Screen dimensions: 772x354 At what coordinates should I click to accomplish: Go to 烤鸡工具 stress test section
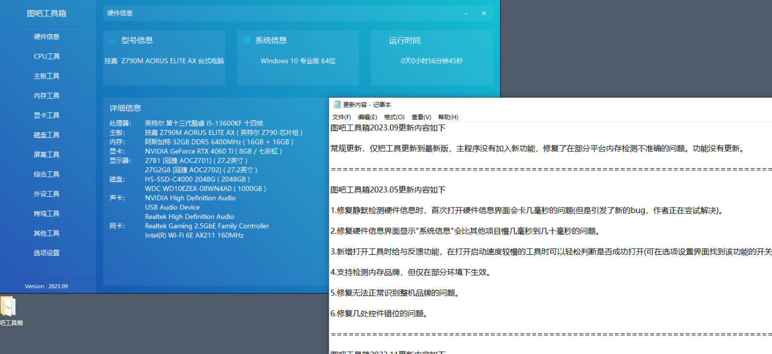[x=46, y=214]
